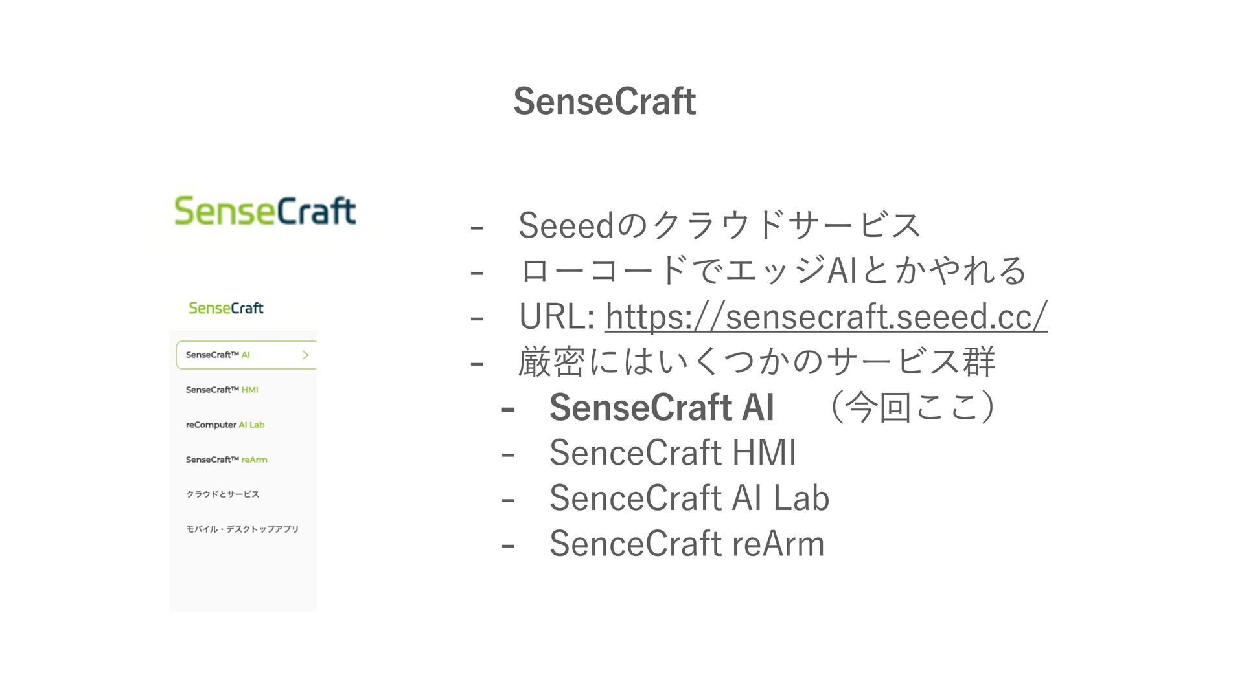Click the bullet text Seeedのクラウドサービス
The image size is (1244, 699).
pyautogui.click(x=719, y=225)
